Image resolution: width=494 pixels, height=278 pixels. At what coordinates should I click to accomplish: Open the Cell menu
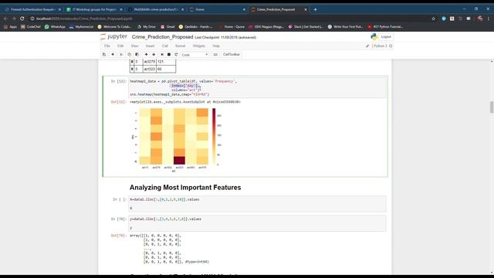(x=164, y=46)
